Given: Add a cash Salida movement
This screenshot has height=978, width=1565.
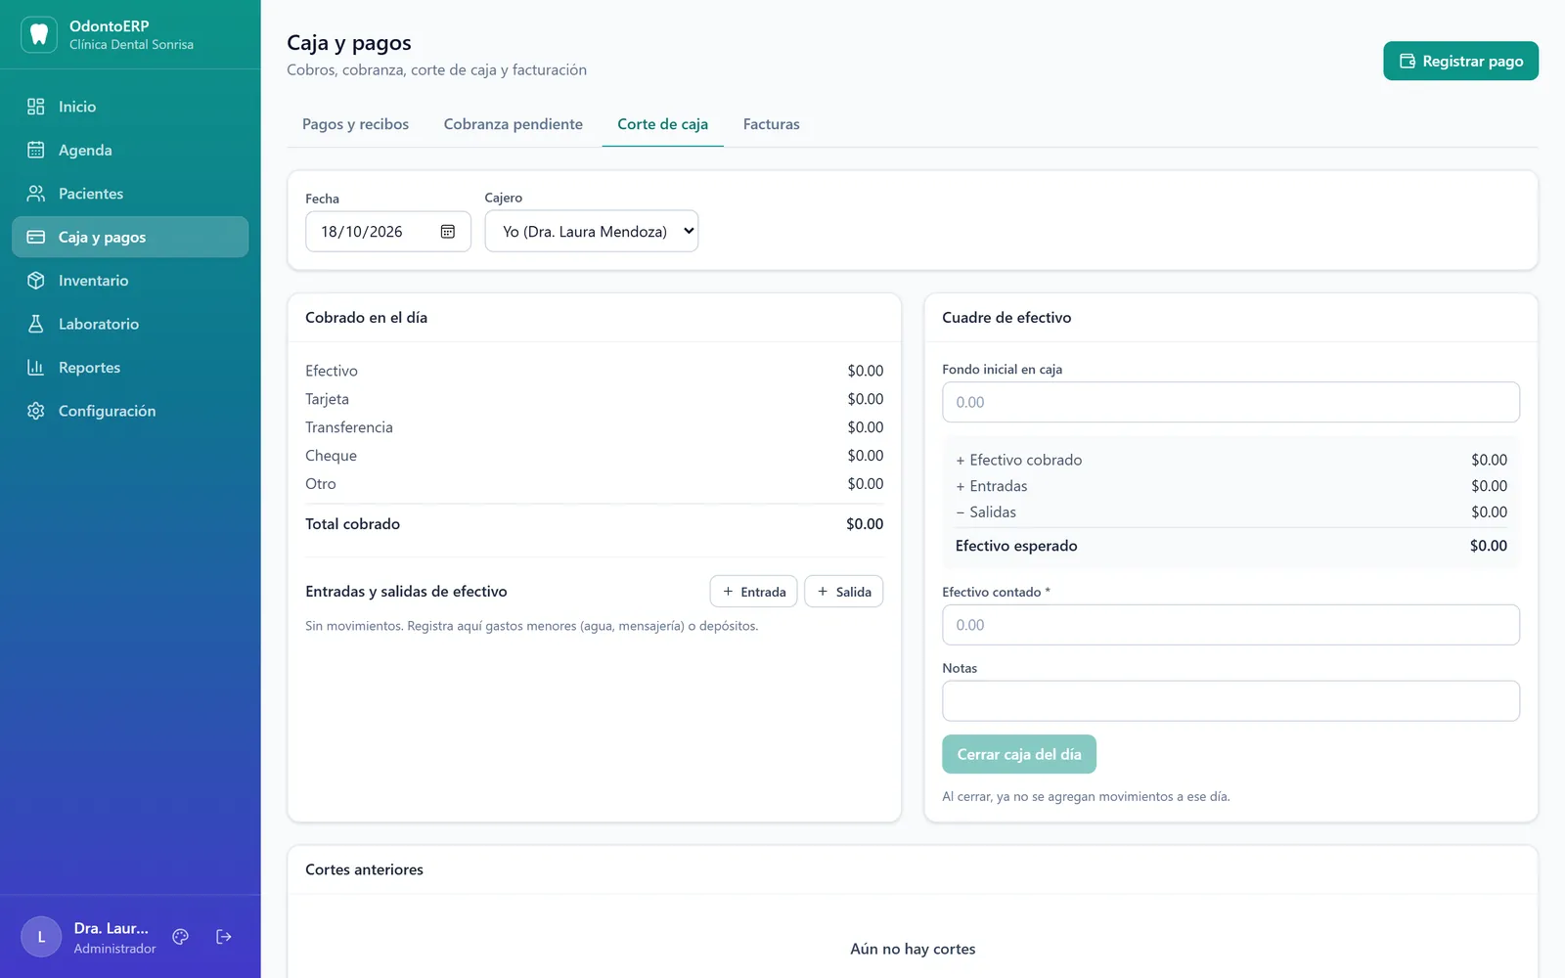Looking at the screenshot, I should tap(844, 592).
